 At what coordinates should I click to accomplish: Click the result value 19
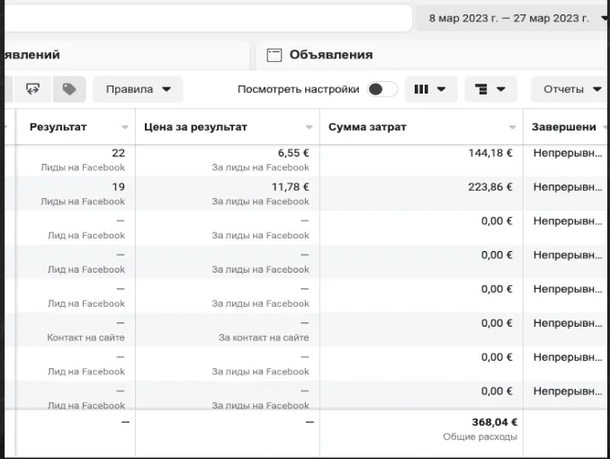118,187
